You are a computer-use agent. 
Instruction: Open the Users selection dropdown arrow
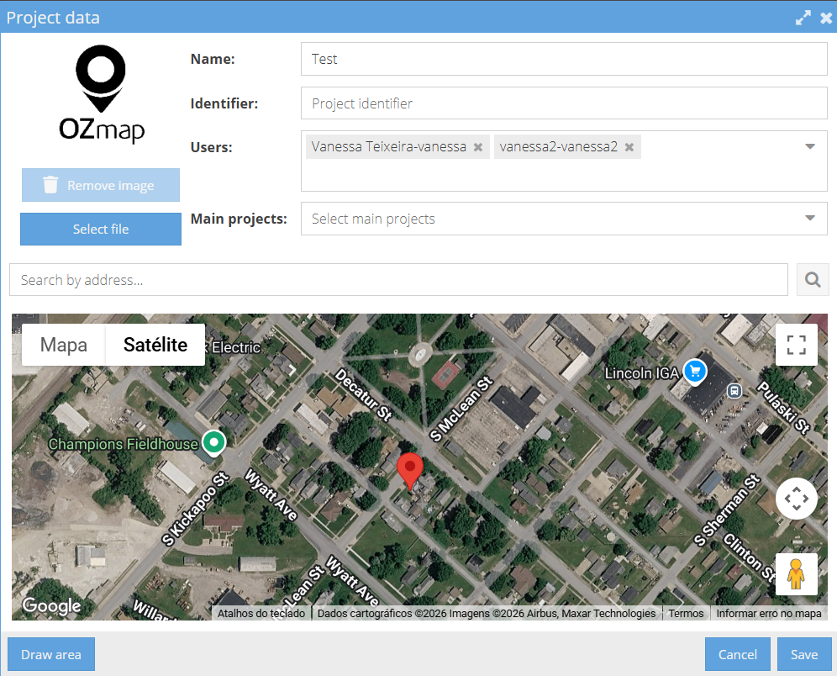pyautogui.click(x=811, y=146)
